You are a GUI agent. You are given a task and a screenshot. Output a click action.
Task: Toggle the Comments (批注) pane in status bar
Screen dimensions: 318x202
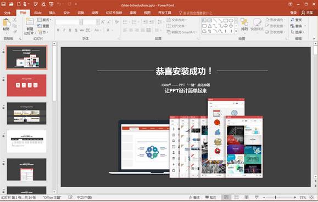(210, 198)
